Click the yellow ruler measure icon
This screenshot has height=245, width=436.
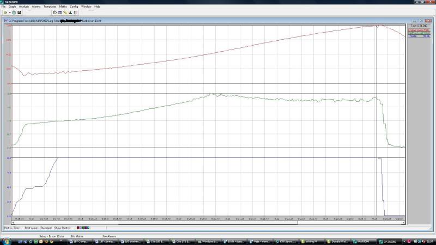click(65, 12)
